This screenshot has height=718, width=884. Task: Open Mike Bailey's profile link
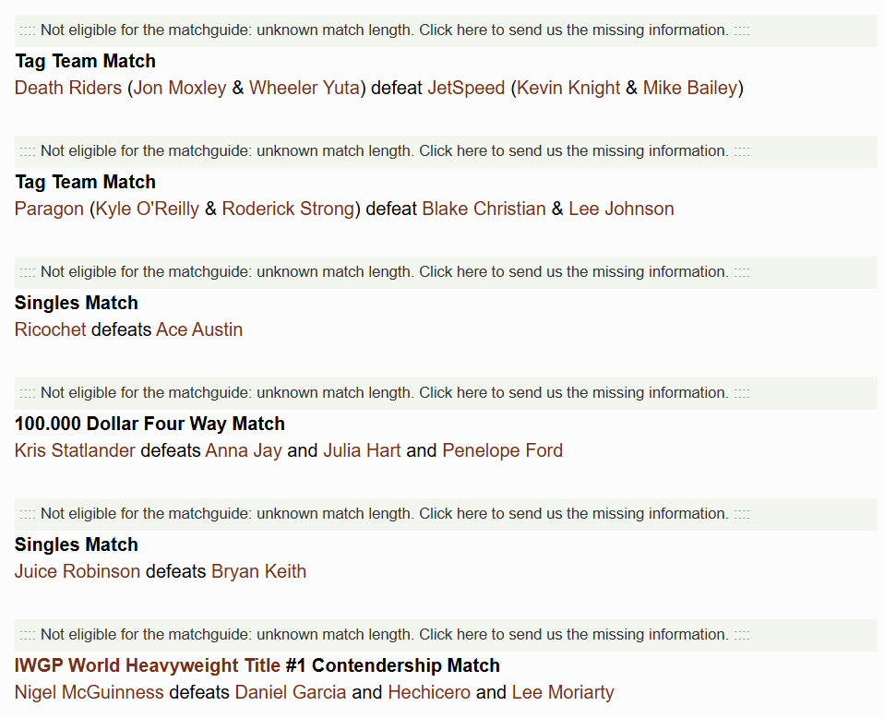[x=690, y=88]
